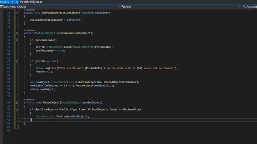The width and height of the screenshot is (257, 144).
Task: Click 'OnDestroy' on line 50
Action: (51, 86)
